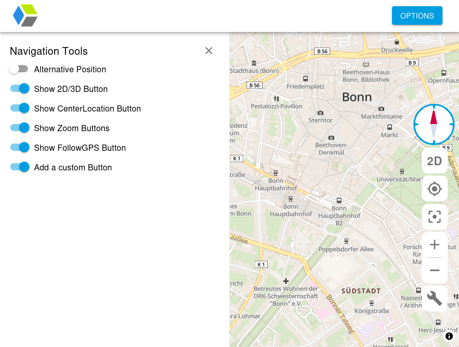Toggle Show Zoom Buttons off
The height and width of the screenshot is (347, 459).
coord(20,128)
